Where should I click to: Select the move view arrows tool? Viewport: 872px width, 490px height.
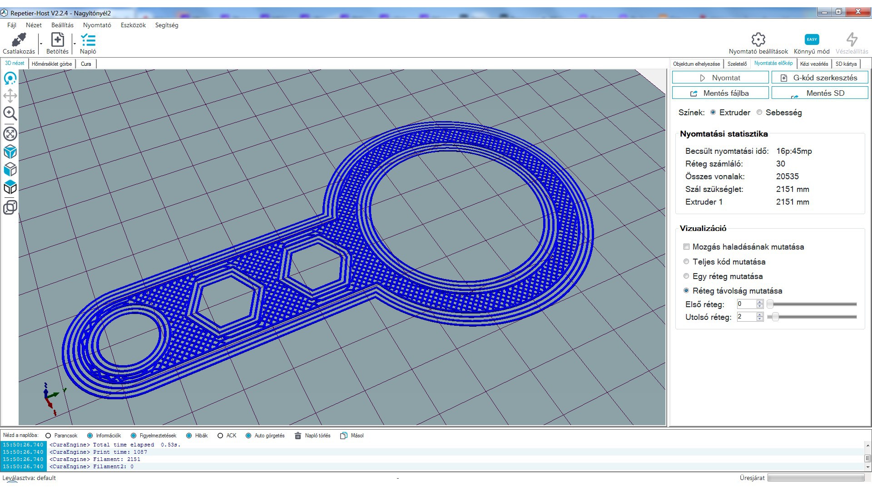(10, 96)
